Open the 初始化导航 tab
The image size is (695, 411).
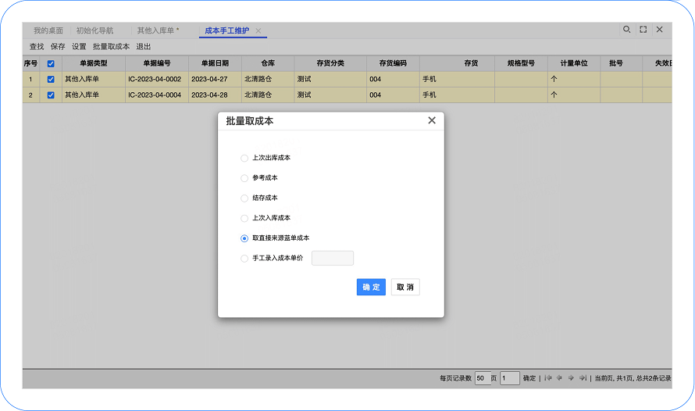[x=94, y=30]
